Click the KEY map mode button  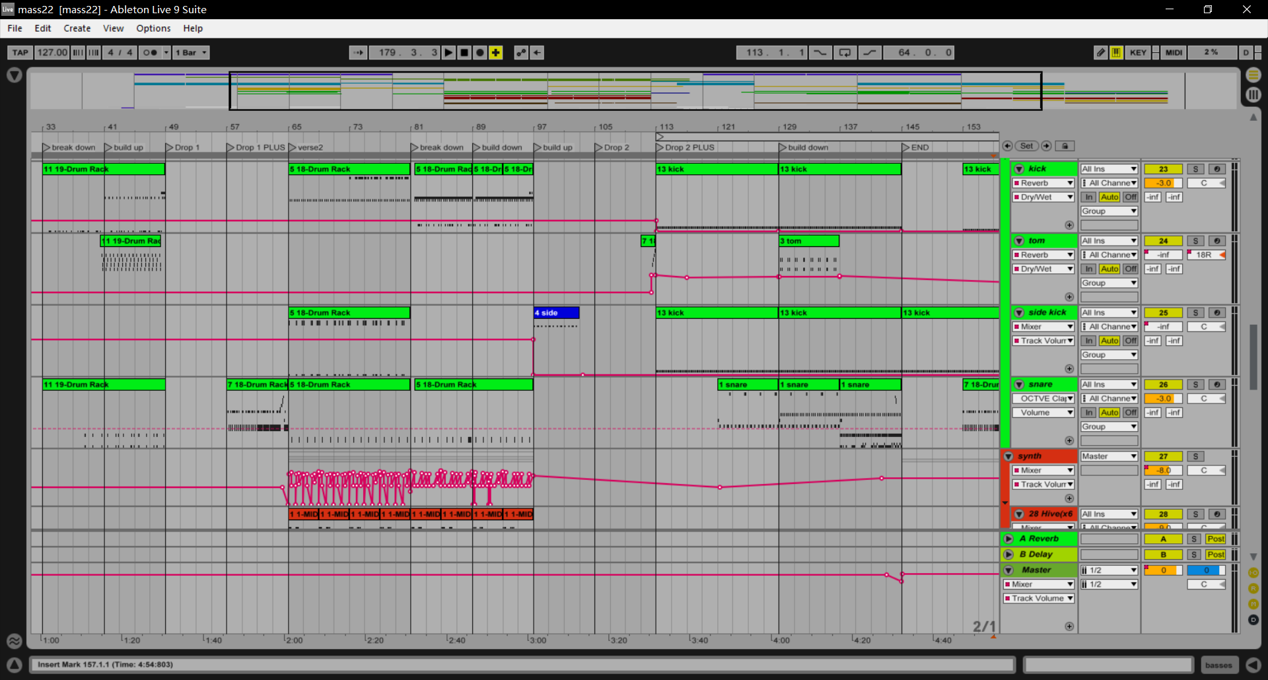[1138, 53]
